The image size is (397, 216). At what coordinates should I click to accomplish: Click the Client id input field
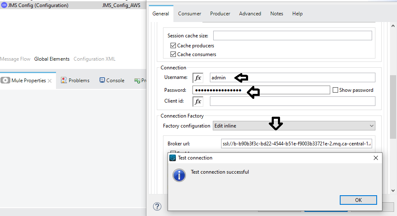292,101
